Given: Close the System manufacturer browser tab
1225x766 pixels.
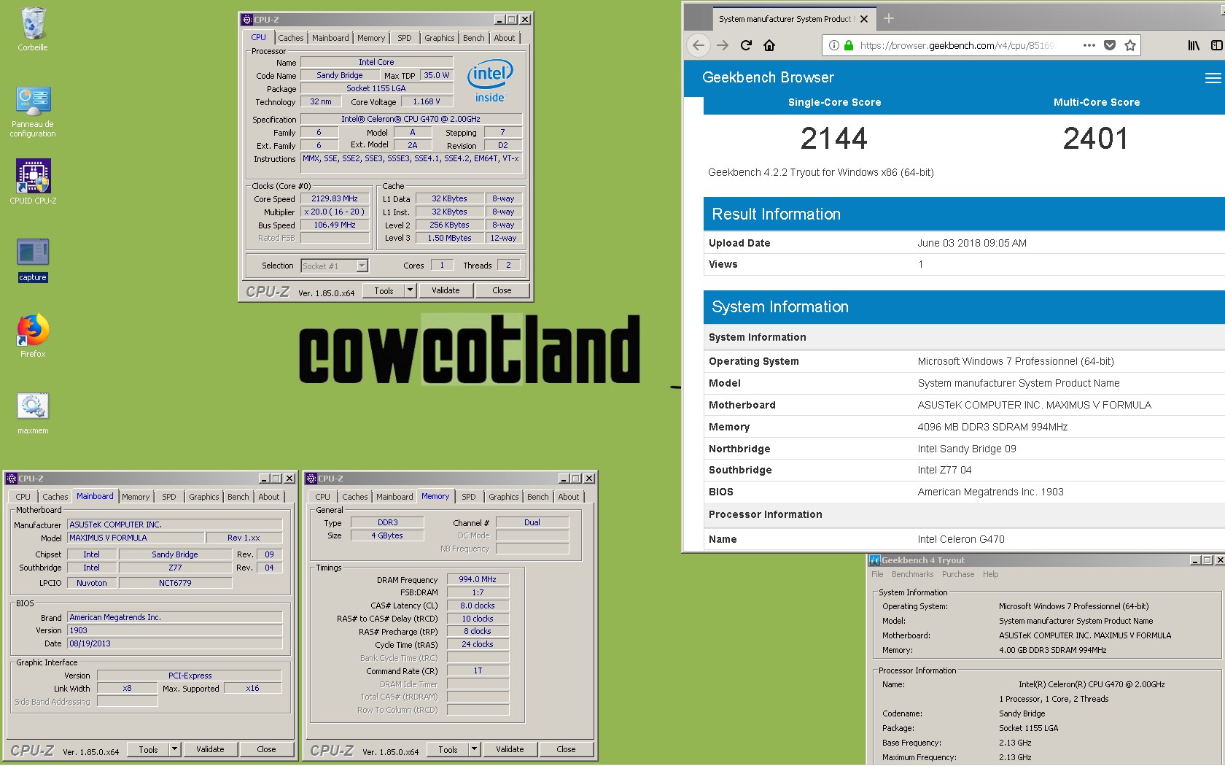Looking at the screenshot, I should 864,19.
